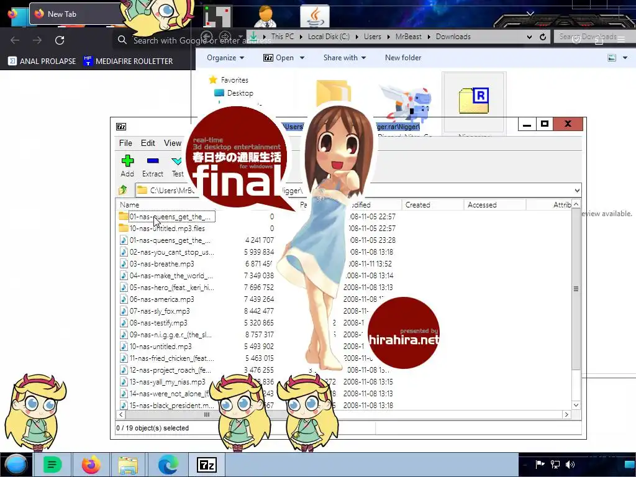Open the 7-Zip View menu
Image resolution: width=636 pixels, height=477 pixels.
tap(173, 143)
